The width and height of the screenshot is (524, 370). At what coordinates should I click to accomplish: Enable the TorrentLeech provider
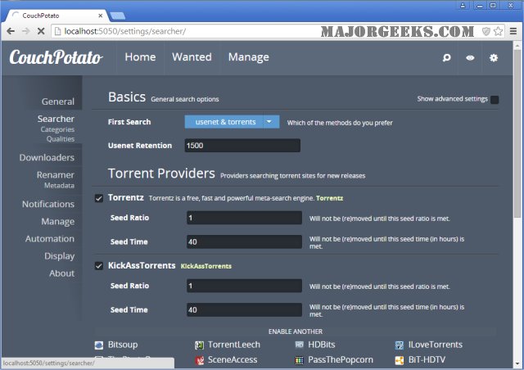[234, 345]
